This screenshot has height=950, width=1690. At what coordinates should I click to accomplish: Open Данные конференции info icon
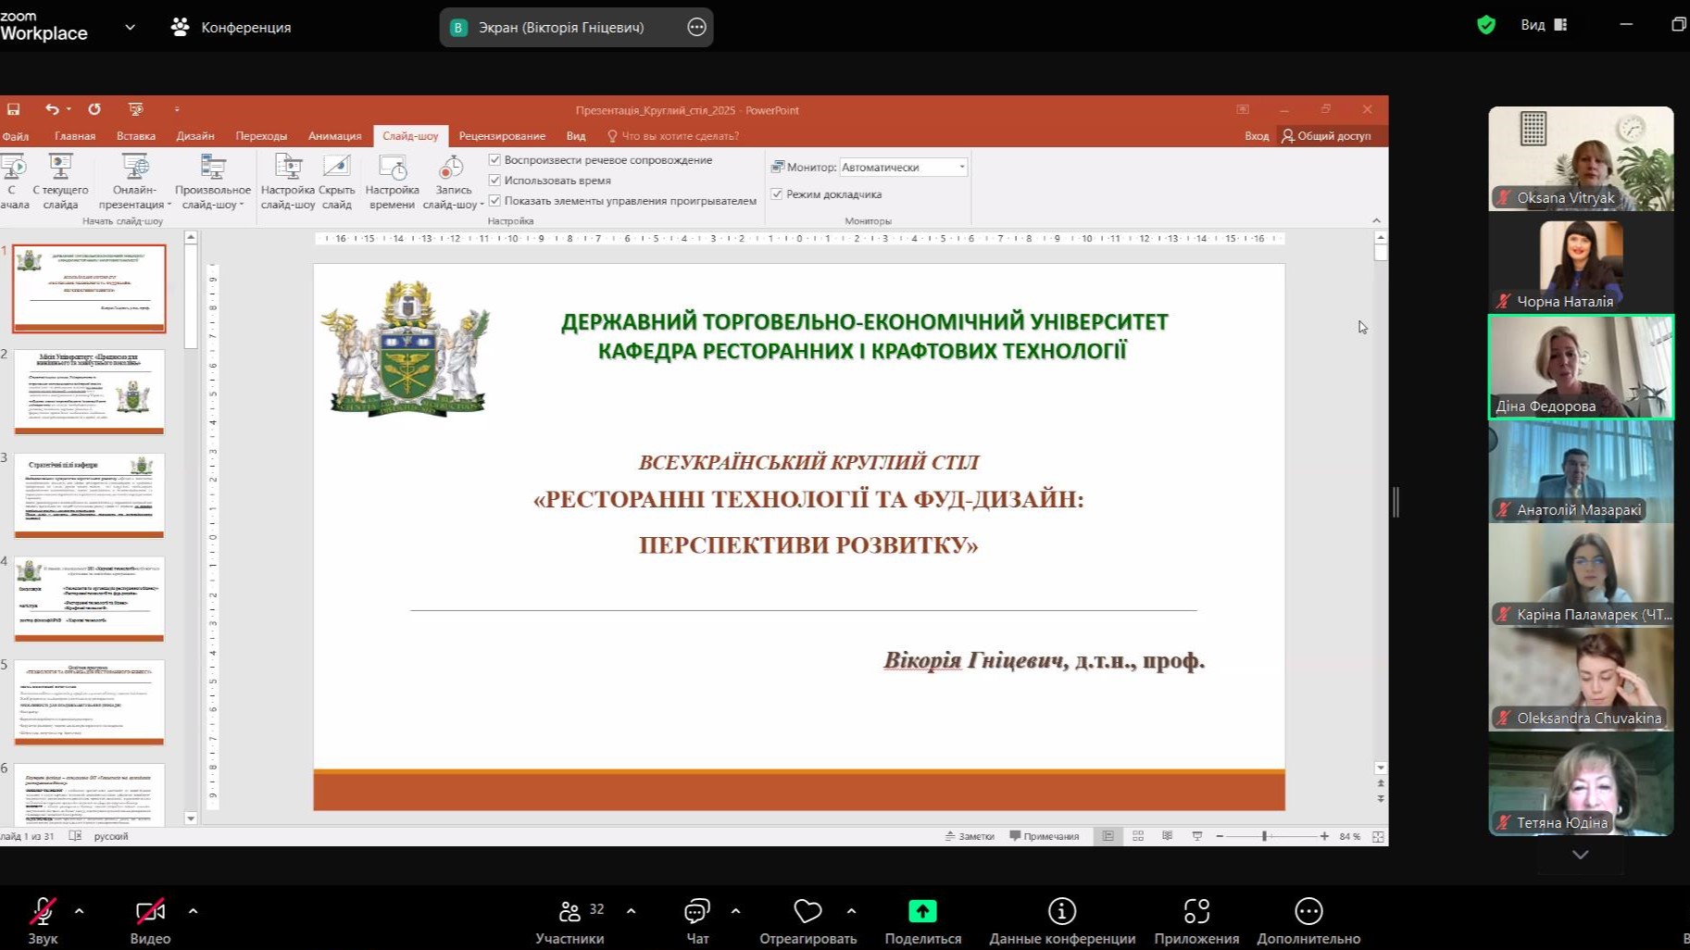coord(1061,912)
